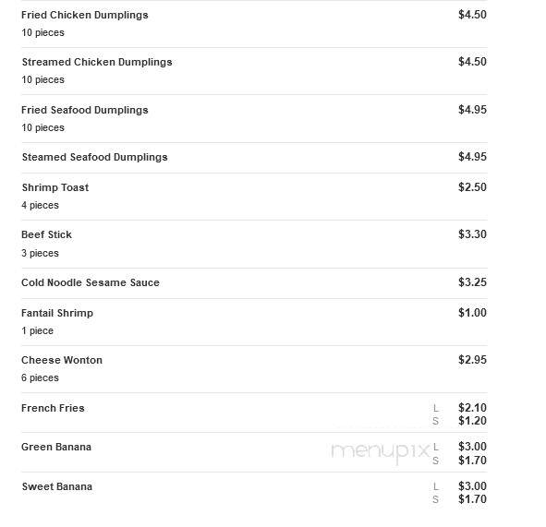Select the Cold Noodle Sesame Sauce entry
546x527 pixels.
(91, 282)
